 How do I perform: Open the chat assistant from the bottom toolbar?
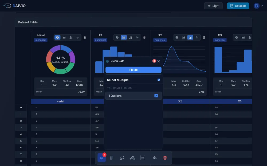122,157
